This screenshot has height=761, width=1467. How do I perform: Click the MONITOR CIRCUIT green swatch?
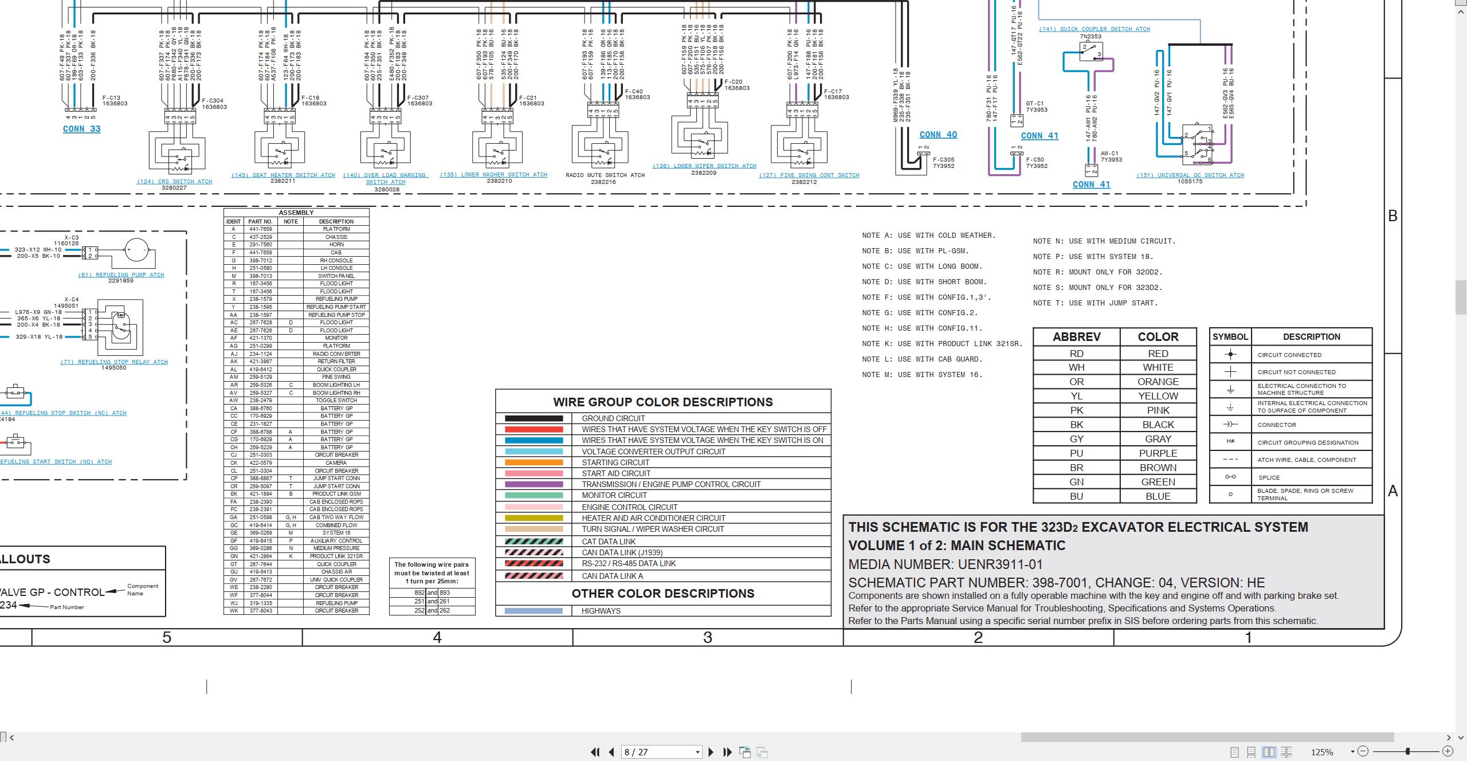click(534, 495)
